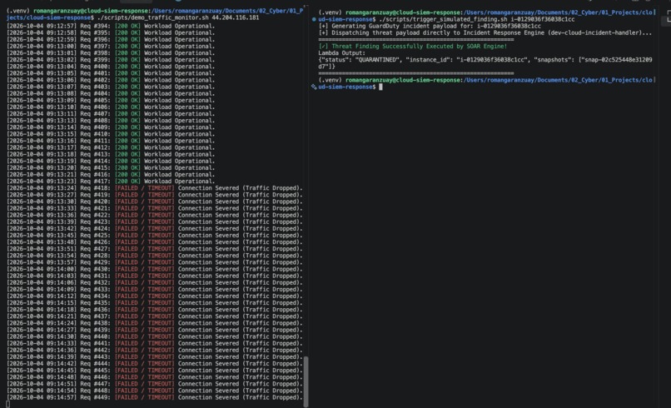Select the './scripts/trigger_simulated_finding.sh i-0129036f36038c1cc' command
Viewport: 671px width, 408px height.
(477, 19)
